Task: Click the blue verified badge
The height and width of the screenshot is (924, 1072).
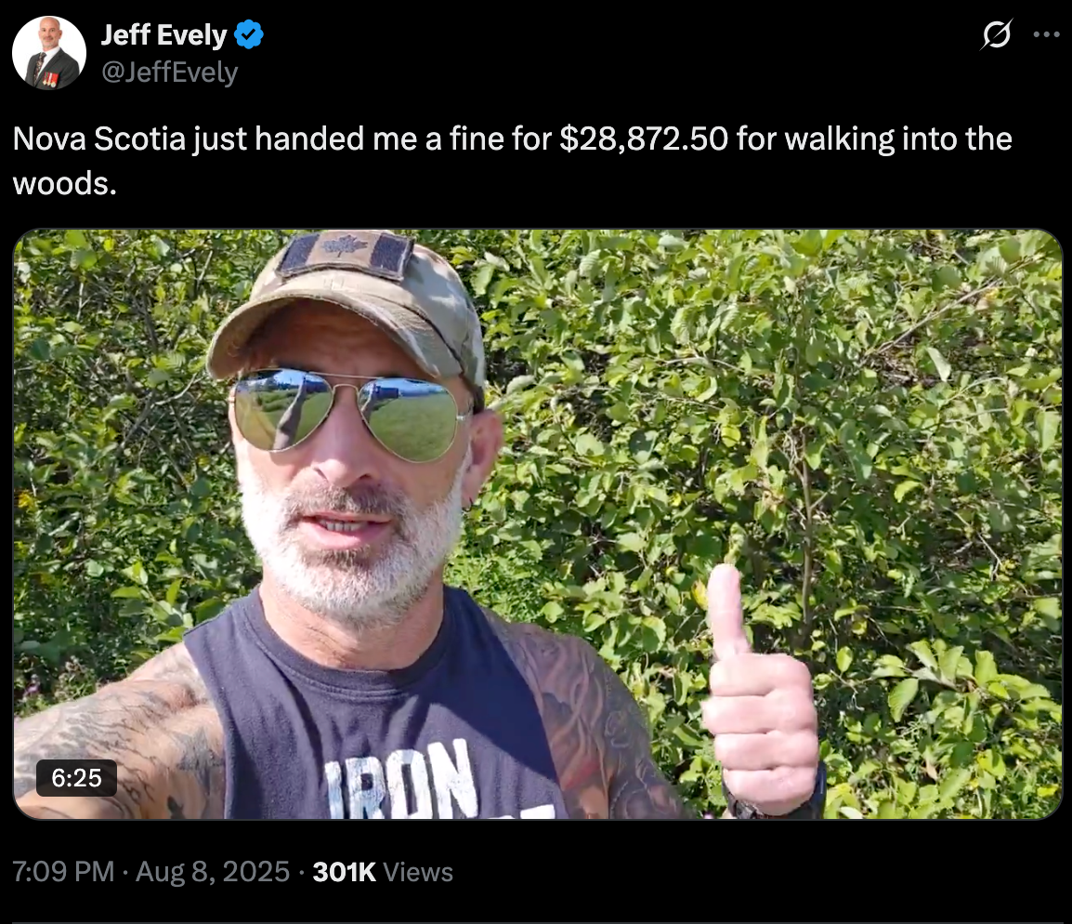Action: click(x=249, y=35)
